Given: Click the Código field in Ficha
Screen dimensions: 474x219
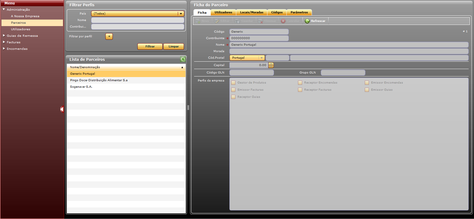Looking at the screenshot, I should (259, 32).
